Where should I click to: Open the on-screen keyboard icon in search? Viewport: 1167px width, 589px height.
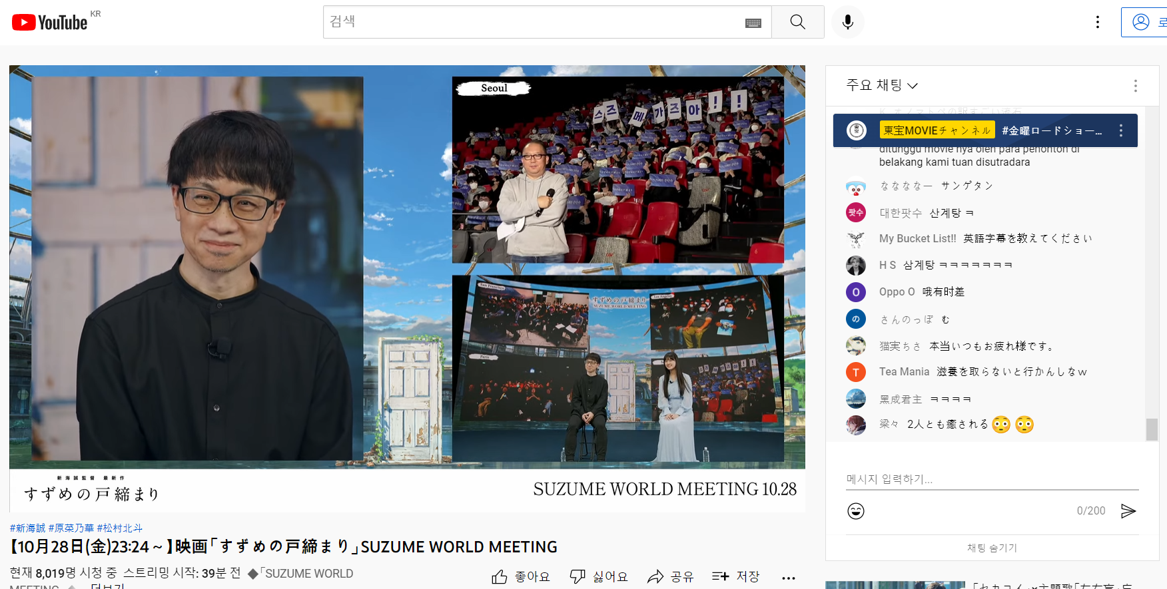coord(753,23)
